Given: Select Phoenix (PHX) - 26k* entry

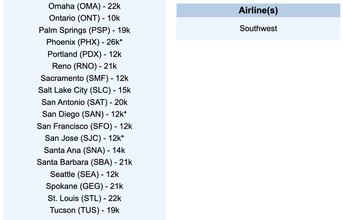Looking at the screenshot, I should tap(84, 42).
